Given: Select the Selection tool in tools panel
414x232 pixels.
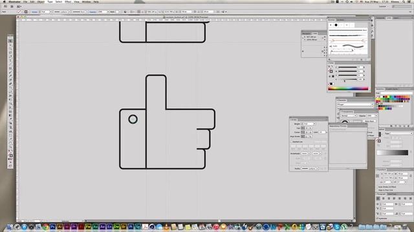Looking at the screenshot, I should point(10,41).
